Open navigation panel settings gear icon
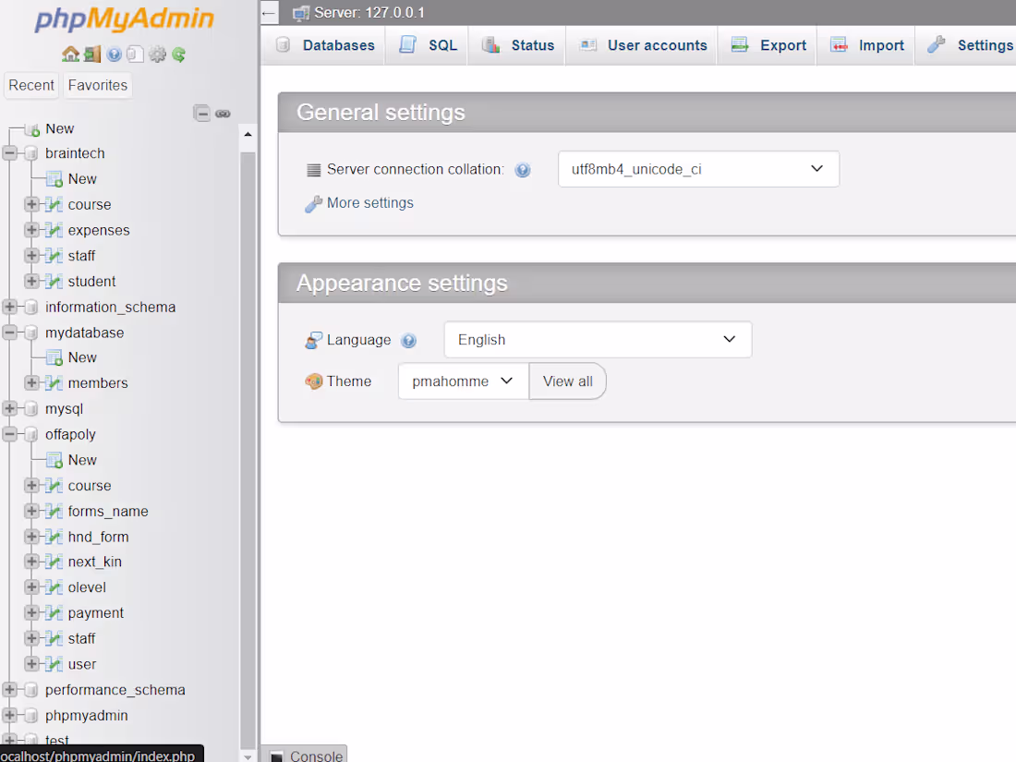Image resolution: width=1016 pixels, height=762 pixels. tap(157, 54)
